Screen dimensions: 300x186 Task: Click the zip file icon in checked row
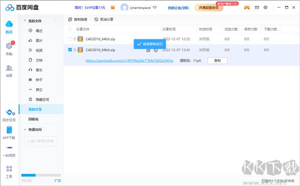click(x=80, y=50)
